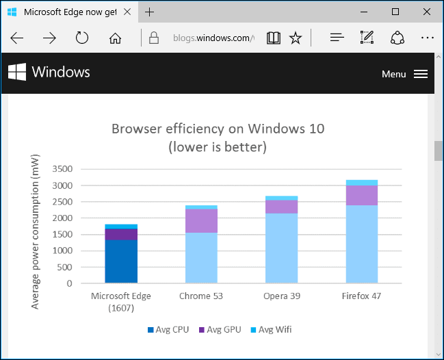Open the More actions ellipsis menu
This screenshot has height=360, width=444.
tap(428, 38)
